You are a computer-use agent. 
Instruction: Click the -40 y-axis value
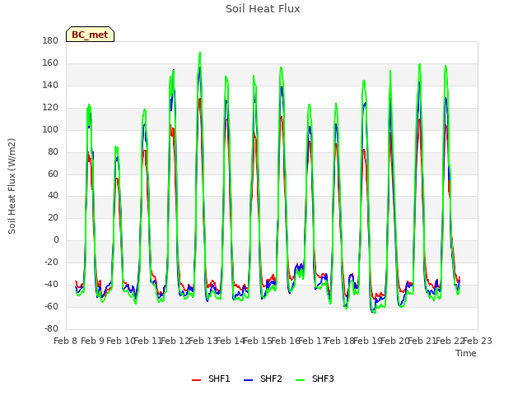51,285
